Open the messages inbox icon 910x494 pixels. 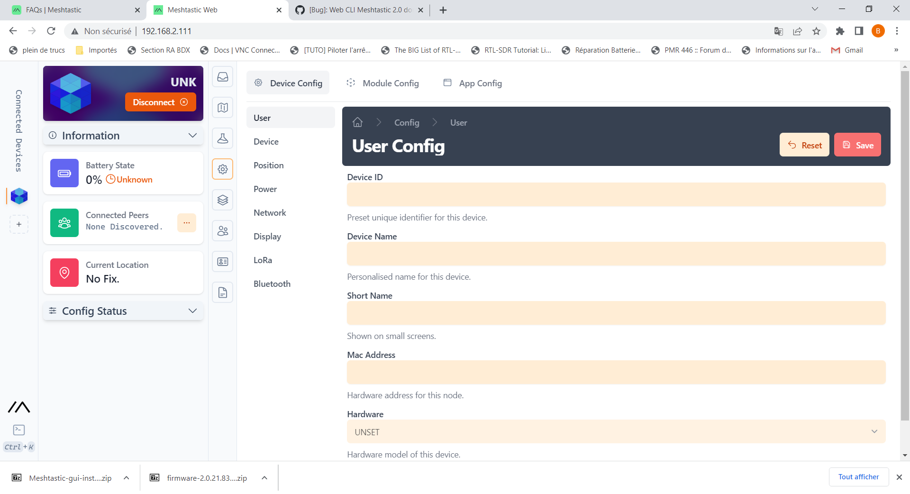coord(223,77)
